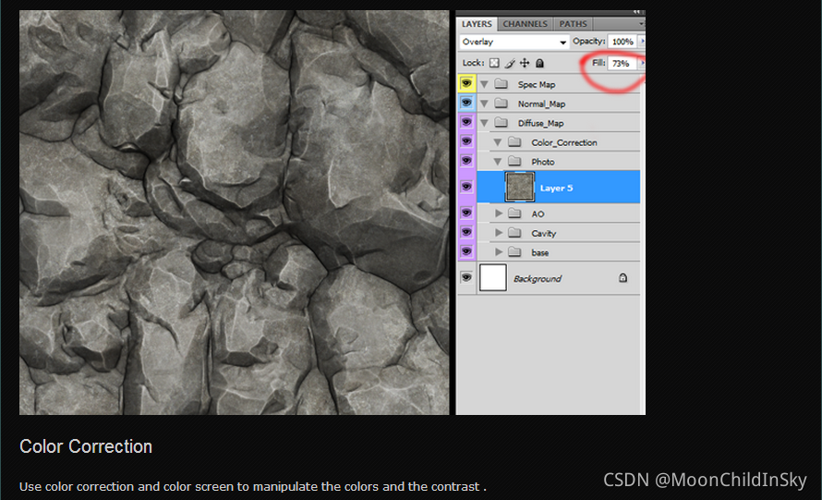Viewport: 822px width, 500px height.
Task: Hide the base group
Action: click(466, 251)
